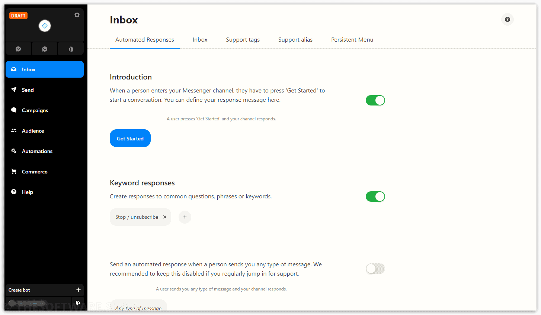Switch to the Support alias tab
This screenshot has width=541, height=315.
[x=295, y=40]
